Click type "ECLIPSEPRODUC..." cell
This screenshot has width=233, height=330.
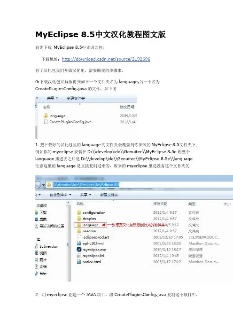[x=204, y=237]
